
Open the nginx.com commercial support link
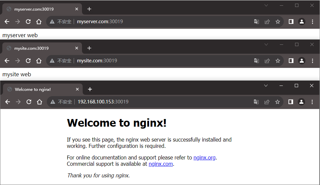pyautogui.click(x=161, y=164)
